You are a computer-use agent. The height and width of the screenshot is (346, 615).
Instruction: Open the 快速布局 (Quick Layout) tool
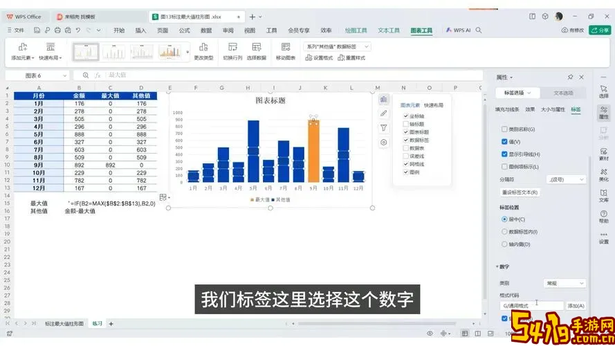point(51,51)
